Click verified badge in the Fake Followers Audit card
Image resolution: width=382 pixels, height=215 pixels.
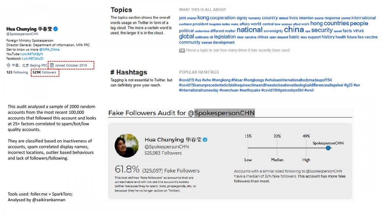pos(205,140)
